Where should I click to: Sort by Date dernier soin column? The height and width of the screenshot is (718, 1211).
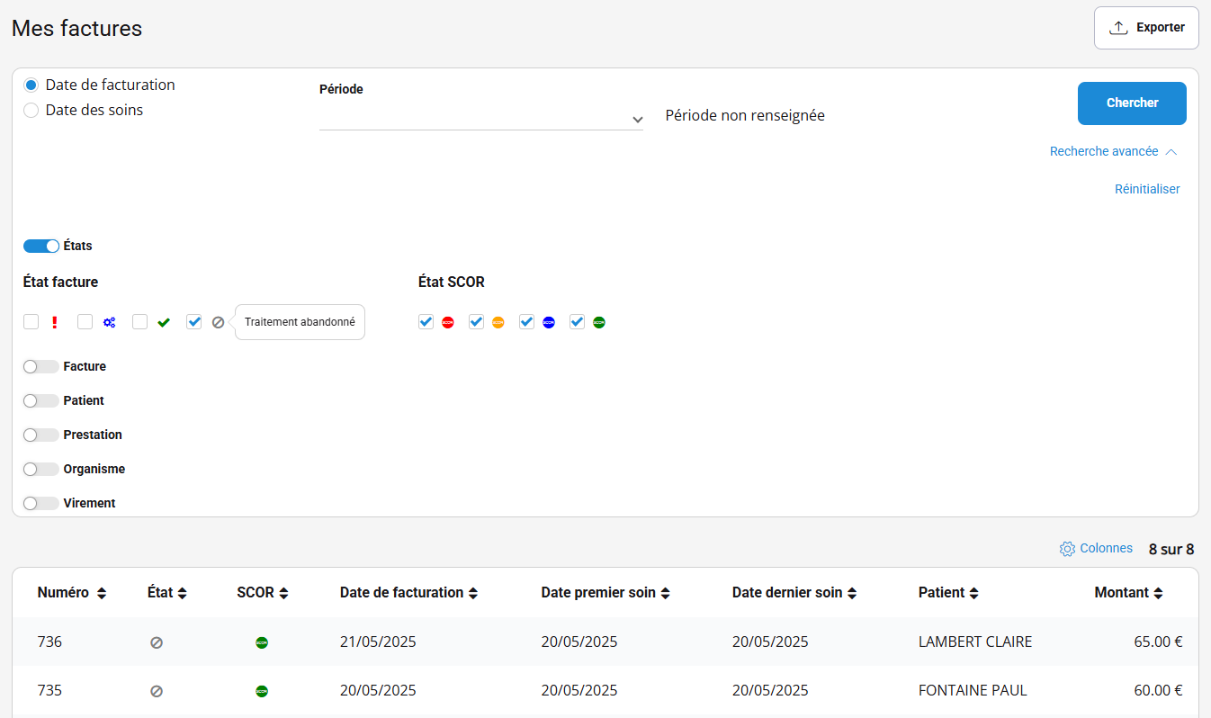794,592
